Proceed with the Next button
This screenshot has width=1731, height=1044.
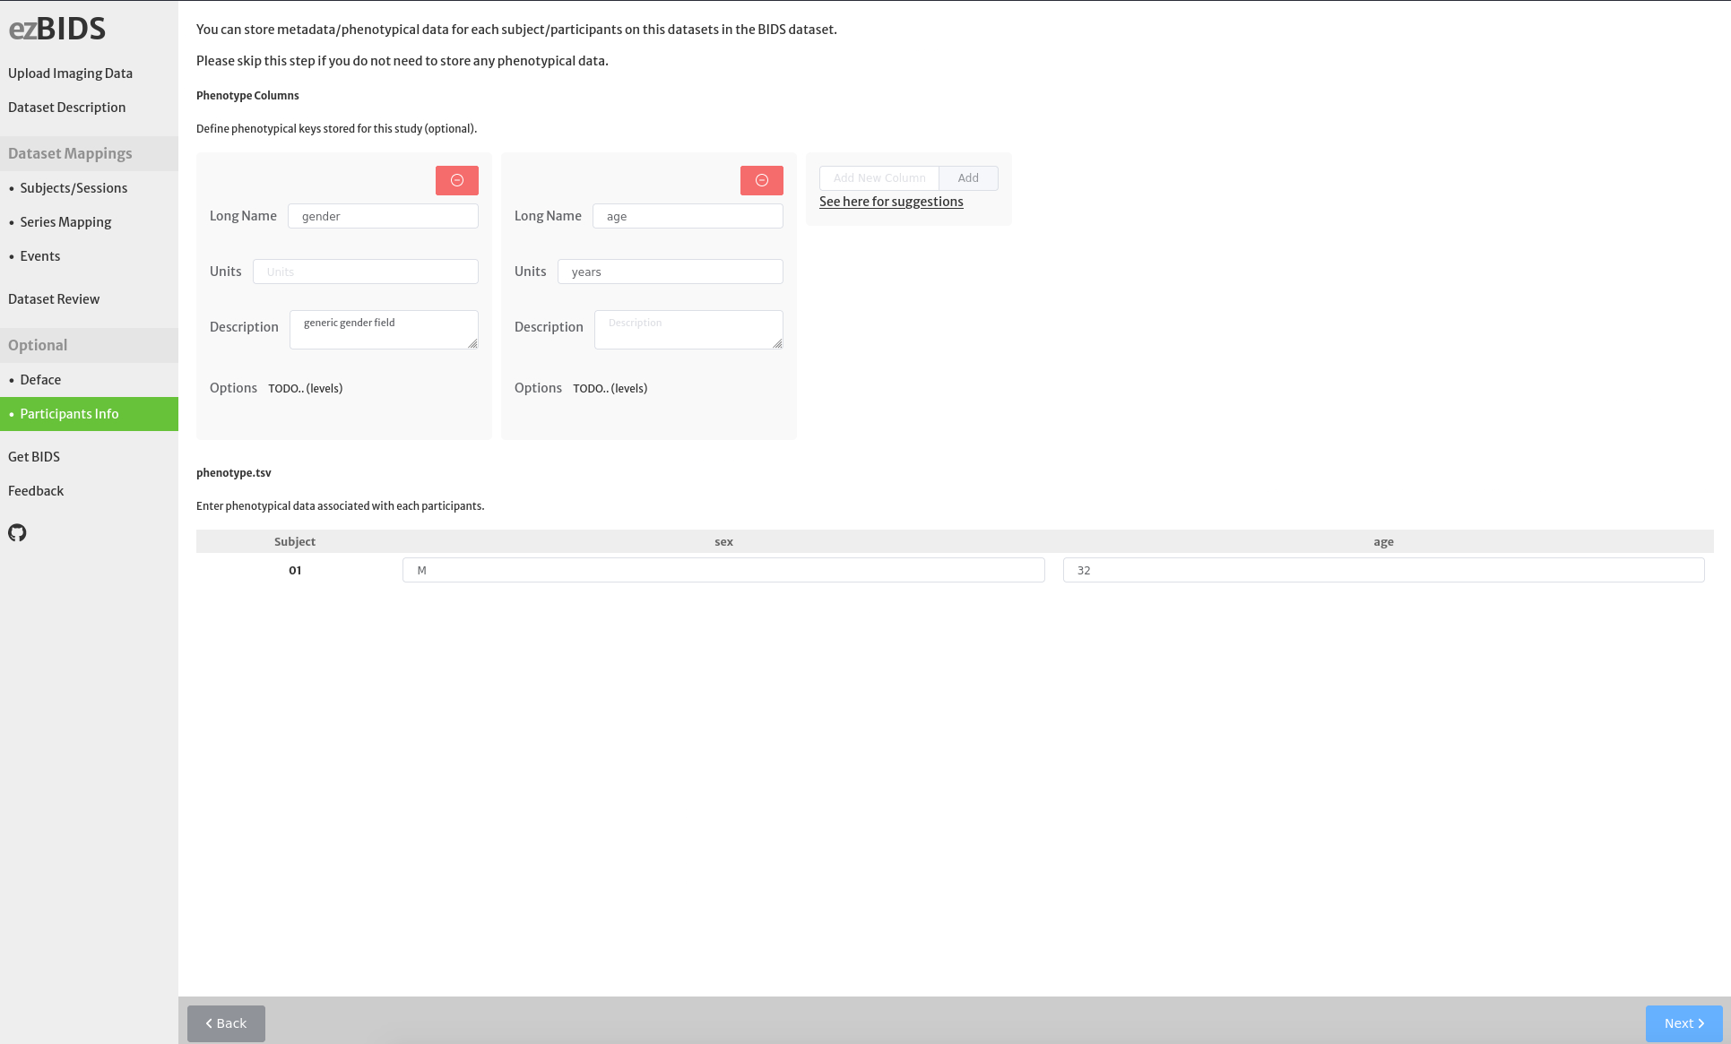1683,1023
